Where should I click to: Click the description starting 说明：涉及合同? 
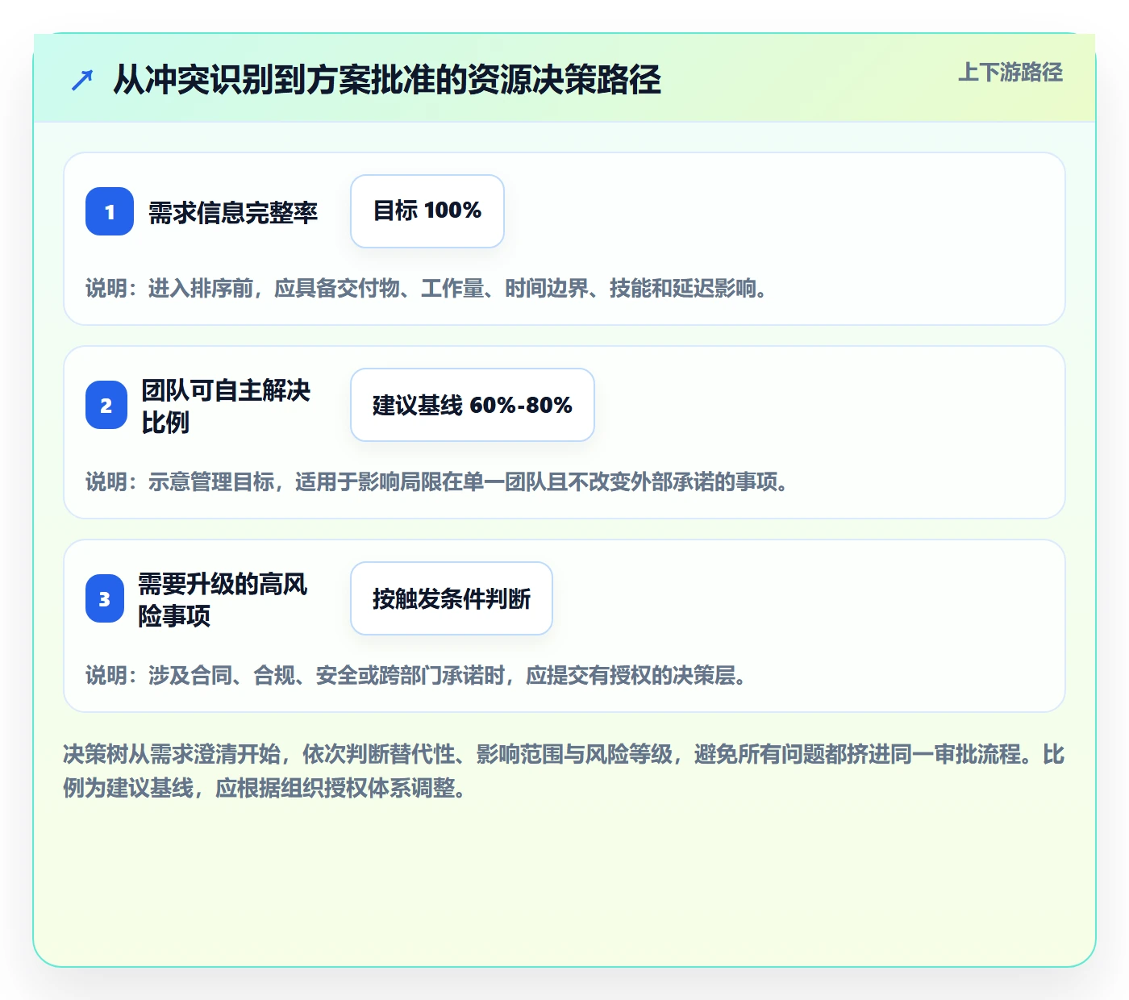[x=415, y=675]
